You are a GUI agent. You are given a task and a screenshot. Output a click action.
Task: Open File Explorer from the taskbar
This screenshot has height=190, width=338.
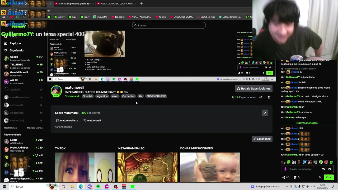(x=72, y=187)
